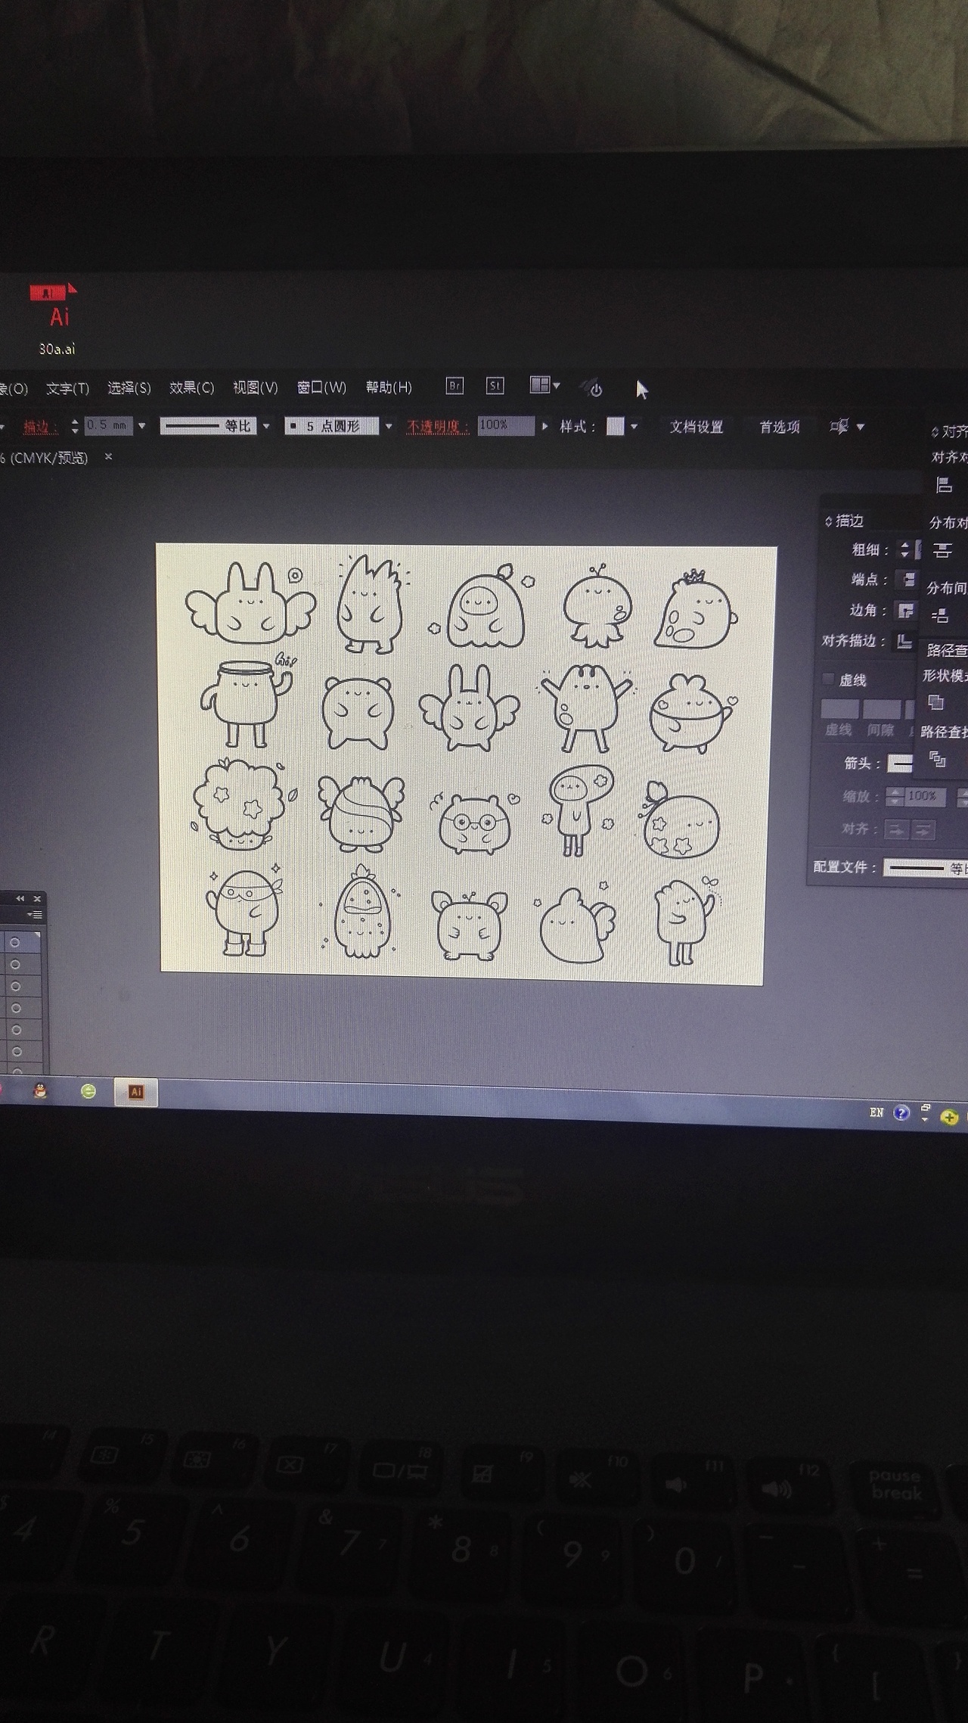Click the 不透明度 link
Viewport: 968px width, 1723px height.
[437, 427]
